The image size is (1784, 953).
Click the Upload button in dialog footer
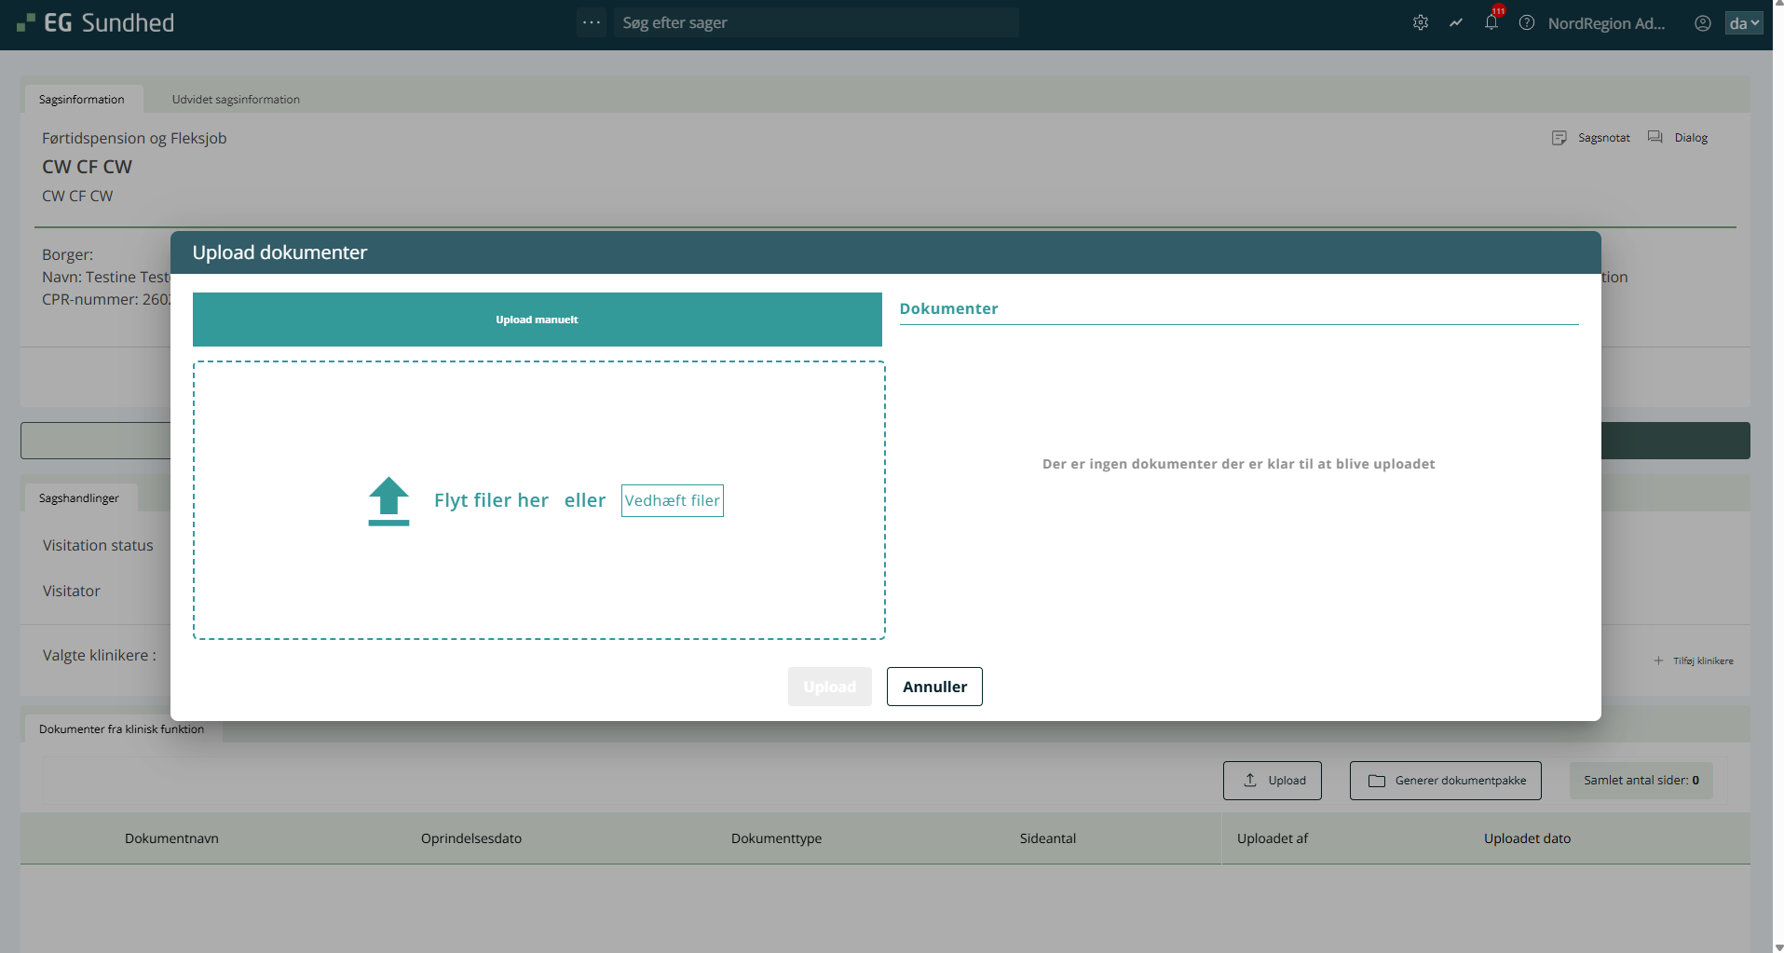point(829,687)
